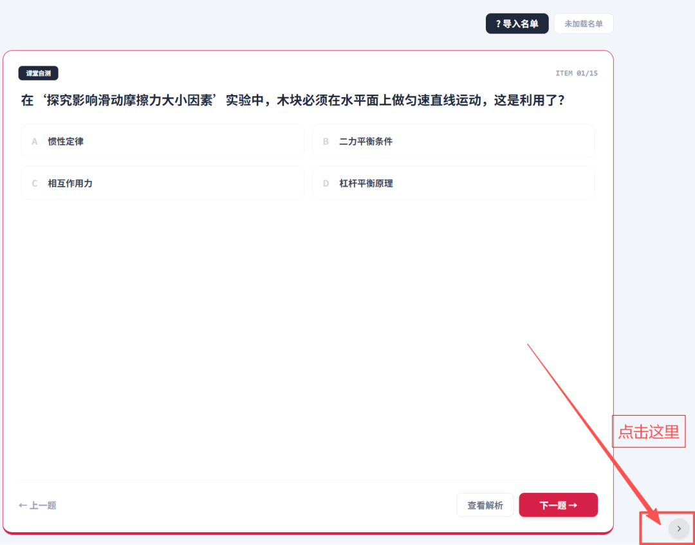This screenshot has width=695, height=545.
Task: Advance to next question with 下一题 button
Action: (x=557, y=504)
